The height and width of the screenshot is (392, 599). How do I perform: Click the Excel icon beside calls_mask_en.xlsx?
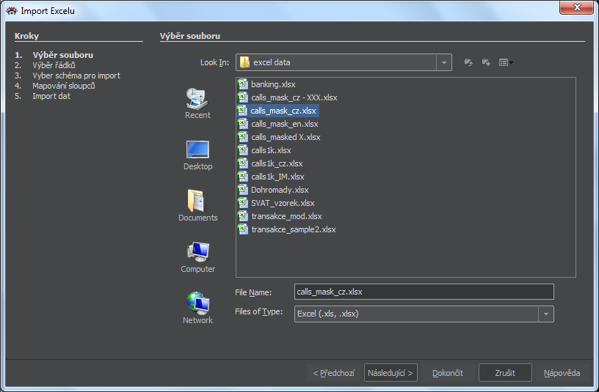tap(242, 124)
